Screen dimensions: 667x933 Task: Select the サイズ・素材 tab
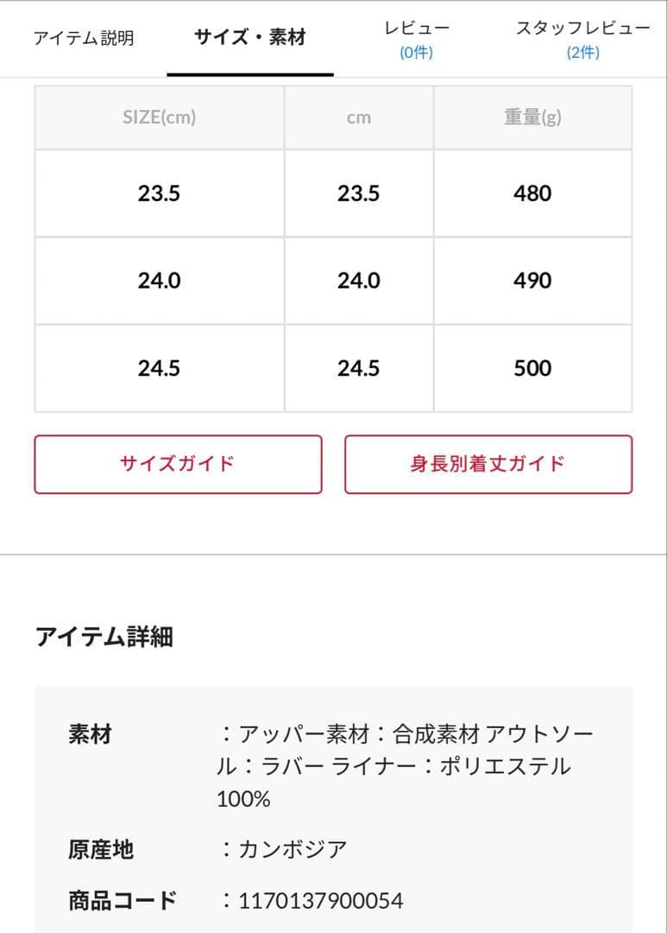coord(249,37)
